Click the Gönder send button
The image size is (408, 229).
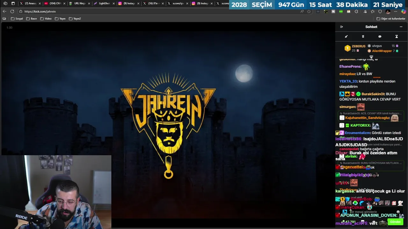395,222
